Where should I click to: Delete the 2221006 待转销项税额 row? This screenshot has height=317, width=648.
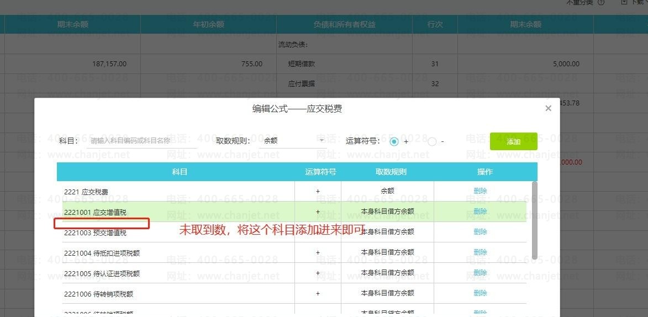tap(480, 293)
